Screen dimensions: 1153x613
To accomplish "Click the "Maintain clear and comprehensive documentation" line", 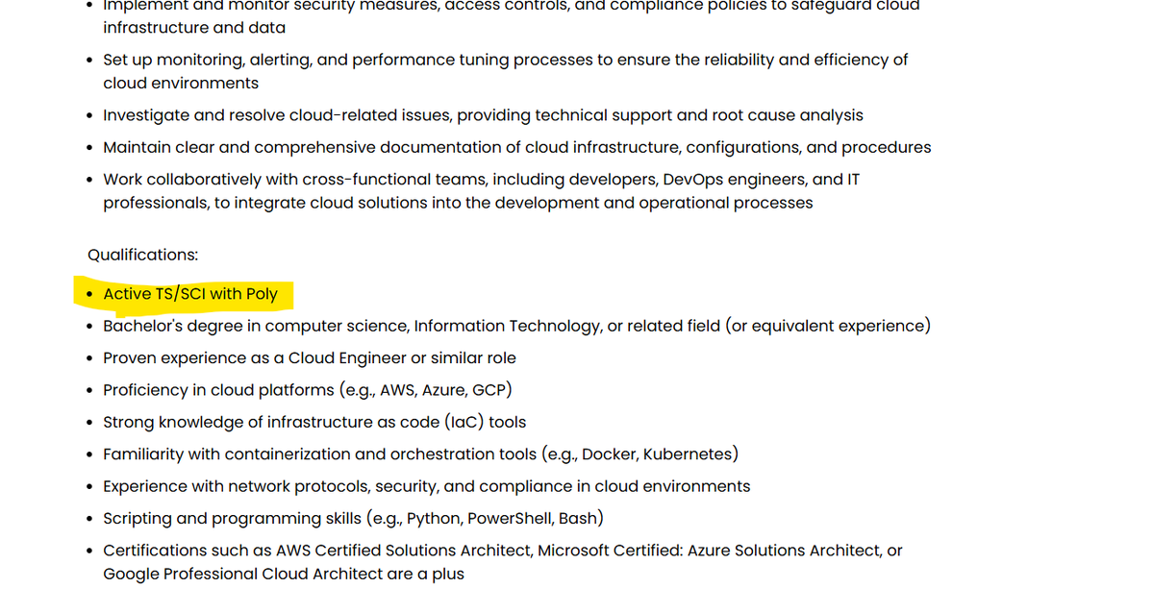I will coord(516,148).
